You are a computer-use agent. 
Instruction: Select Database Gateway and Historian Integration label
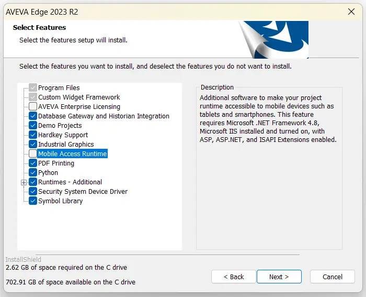[104, 116]
